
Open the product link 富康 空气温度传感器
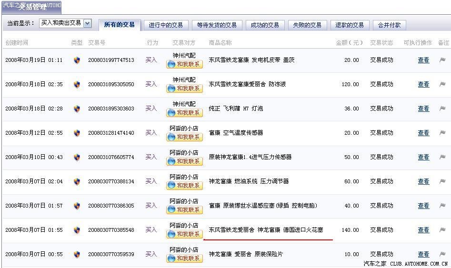point(236,133)
